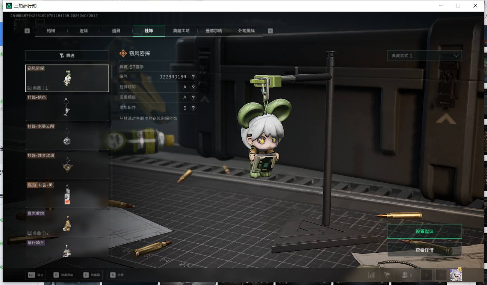
Task: Select the 挂饰-信条 charm card
Action: click(67, 107)
